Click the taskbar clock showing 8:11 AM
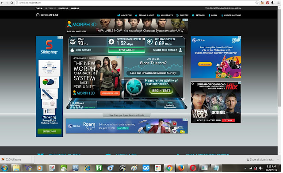Screen dimensions: 283x173 tap(271, 168)
